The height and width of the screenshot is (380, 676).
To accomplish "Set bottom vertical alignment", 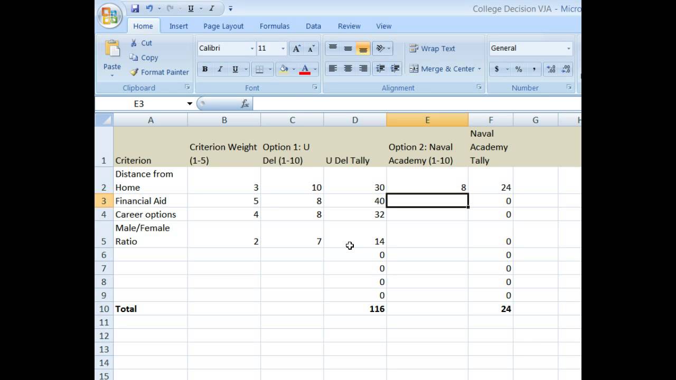I will pos(363,49).
